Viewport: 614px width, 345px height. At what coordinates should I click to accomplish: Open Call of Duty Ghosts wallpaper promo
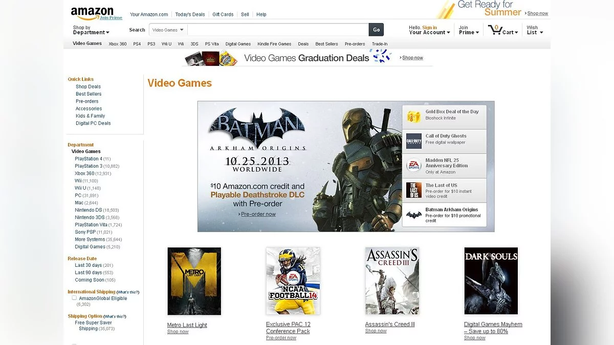point(444,141)
